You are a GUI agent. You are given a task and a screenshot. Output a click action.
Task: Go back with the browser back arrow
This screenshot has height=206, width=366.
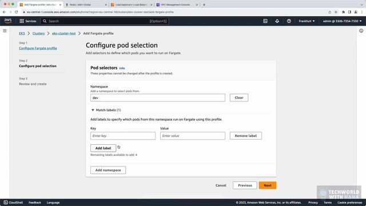[4, 12]
